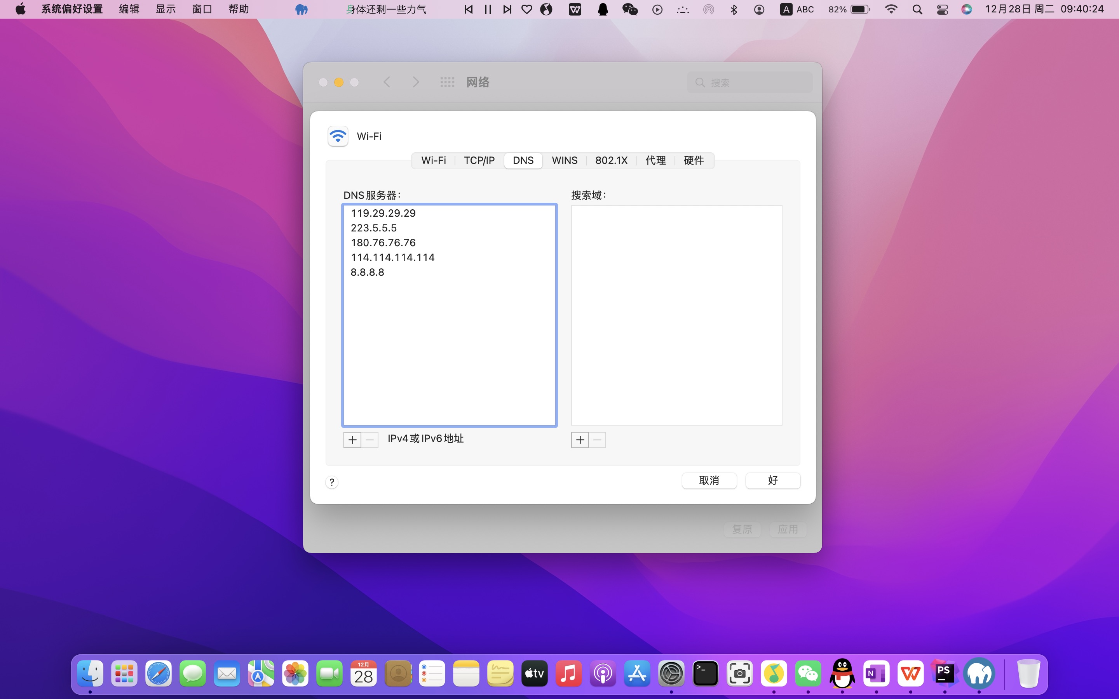The height and width of the screenshot is (699, 1119).
Task: Switch to the TCP/IP tab
Action: coord(479,160)
